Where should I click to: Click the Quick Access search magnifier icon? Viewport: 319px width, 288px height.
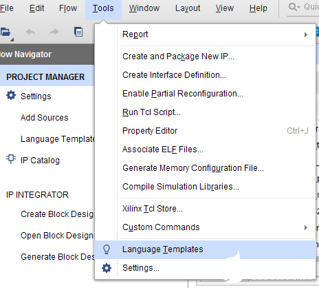click(x=294, y=7)
